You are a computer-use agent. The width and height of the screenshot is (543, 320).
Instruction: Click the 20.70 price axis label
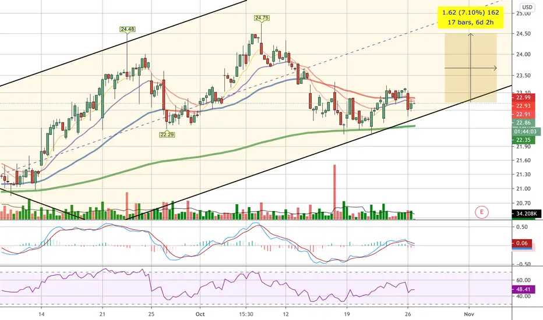point(523,204)
